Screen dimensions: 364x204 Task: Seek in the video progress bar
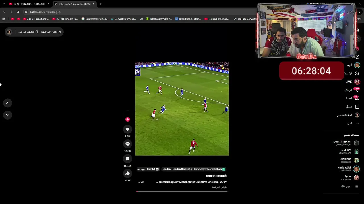[182, 192]
